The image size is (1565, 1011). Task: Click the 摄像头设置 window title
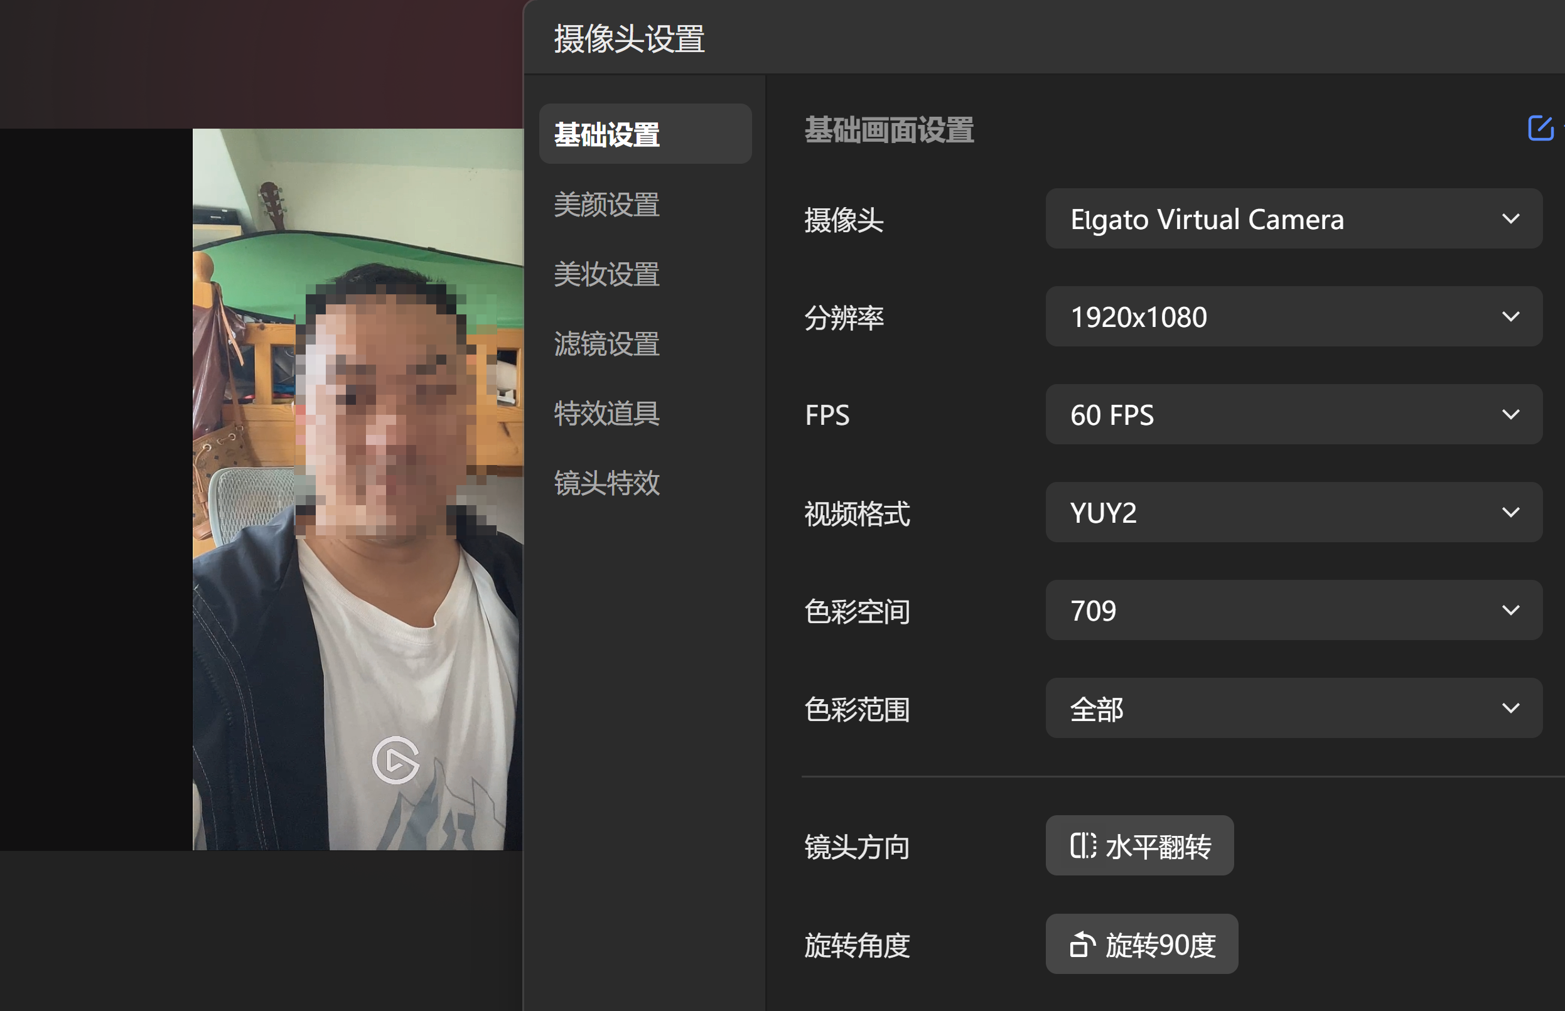(628, 39)
